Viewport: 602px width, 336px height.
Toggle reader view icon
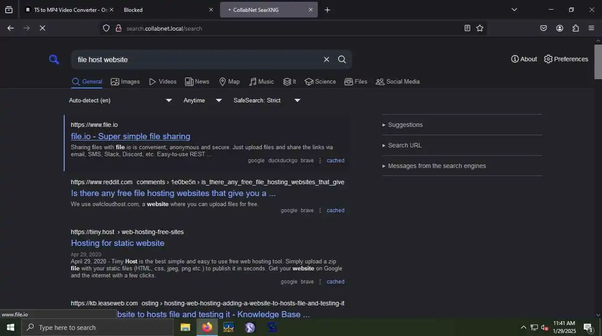(x=467, y=28)
